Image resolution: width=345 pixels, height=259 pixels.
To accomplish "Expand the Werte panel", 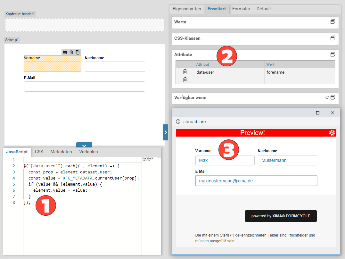I will [x=333, y=22].
